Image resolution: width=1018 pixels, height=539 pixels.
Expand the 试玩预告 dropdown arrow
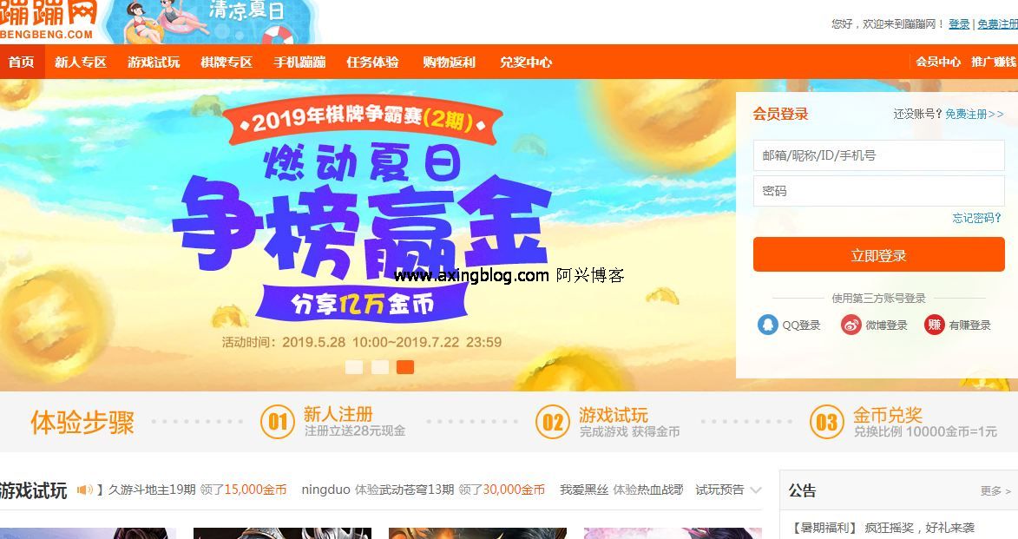coord(756,490)
